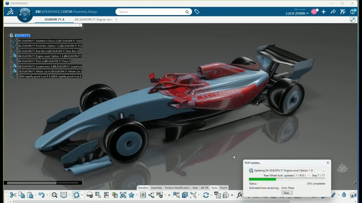Image resolution: width=362 pixels, height=203 pixels.
Task: Open the Paste options dropdown arrow
Action: (35, 195)
